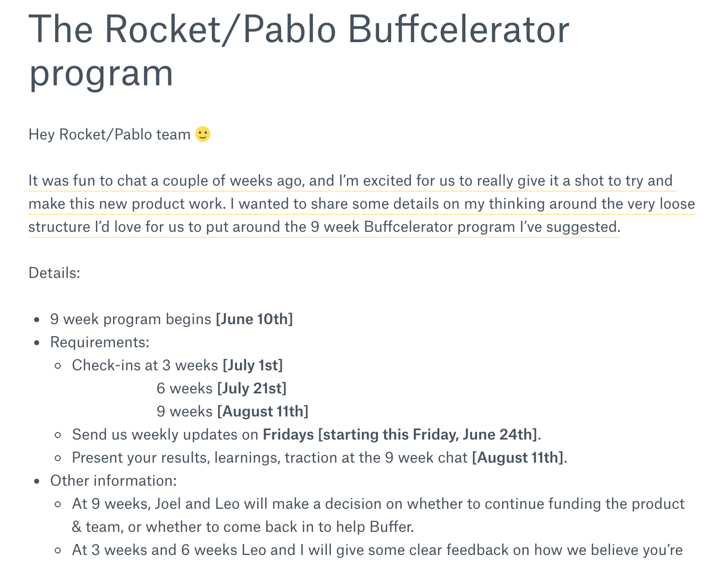724x565 pixels.
Task: Click the 'Other information:' bullet item
Action: point(113,481)
